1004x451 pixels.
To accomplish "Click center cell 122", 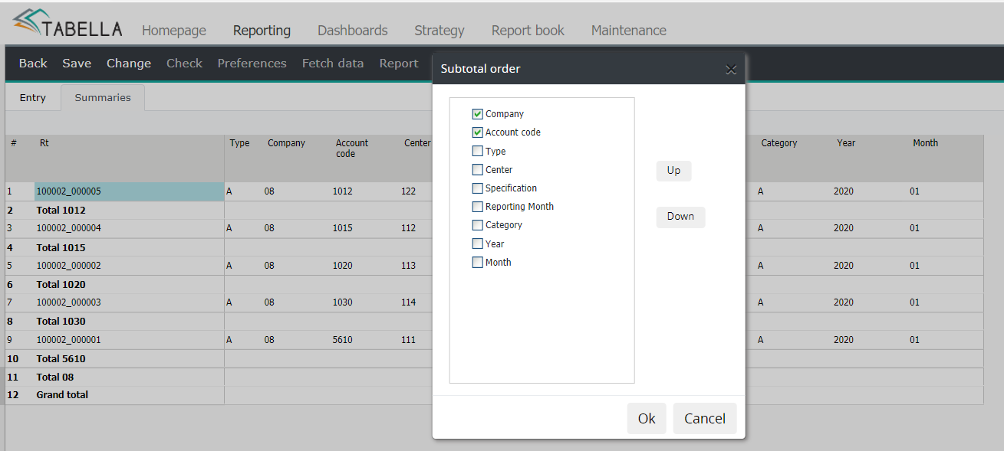I will click(408, 191).
